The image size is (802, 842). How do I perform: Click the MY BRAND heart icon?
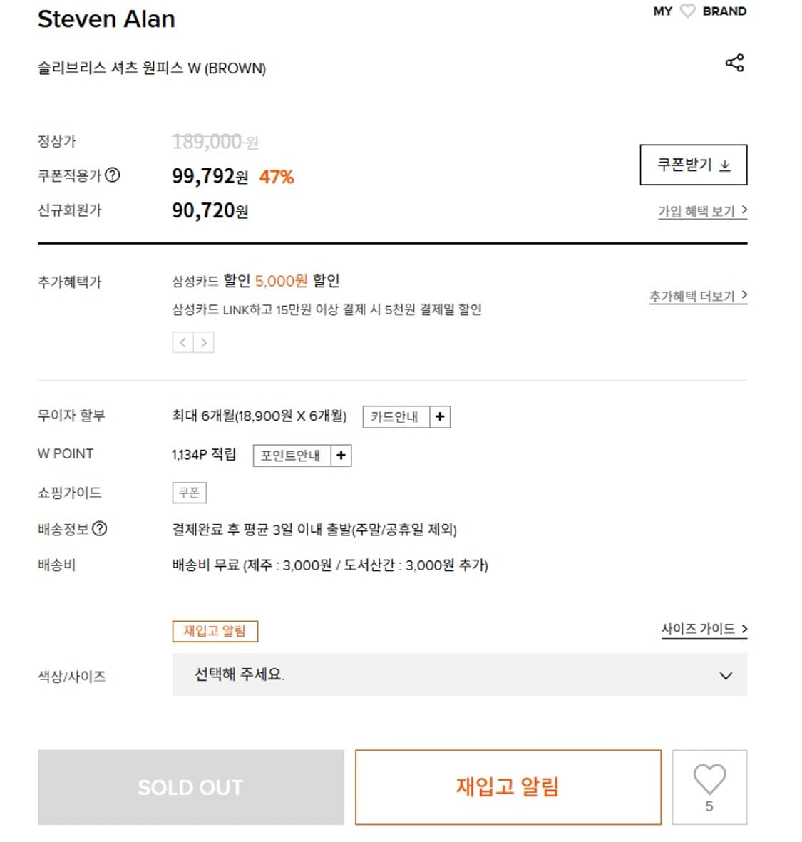[687, 11]
